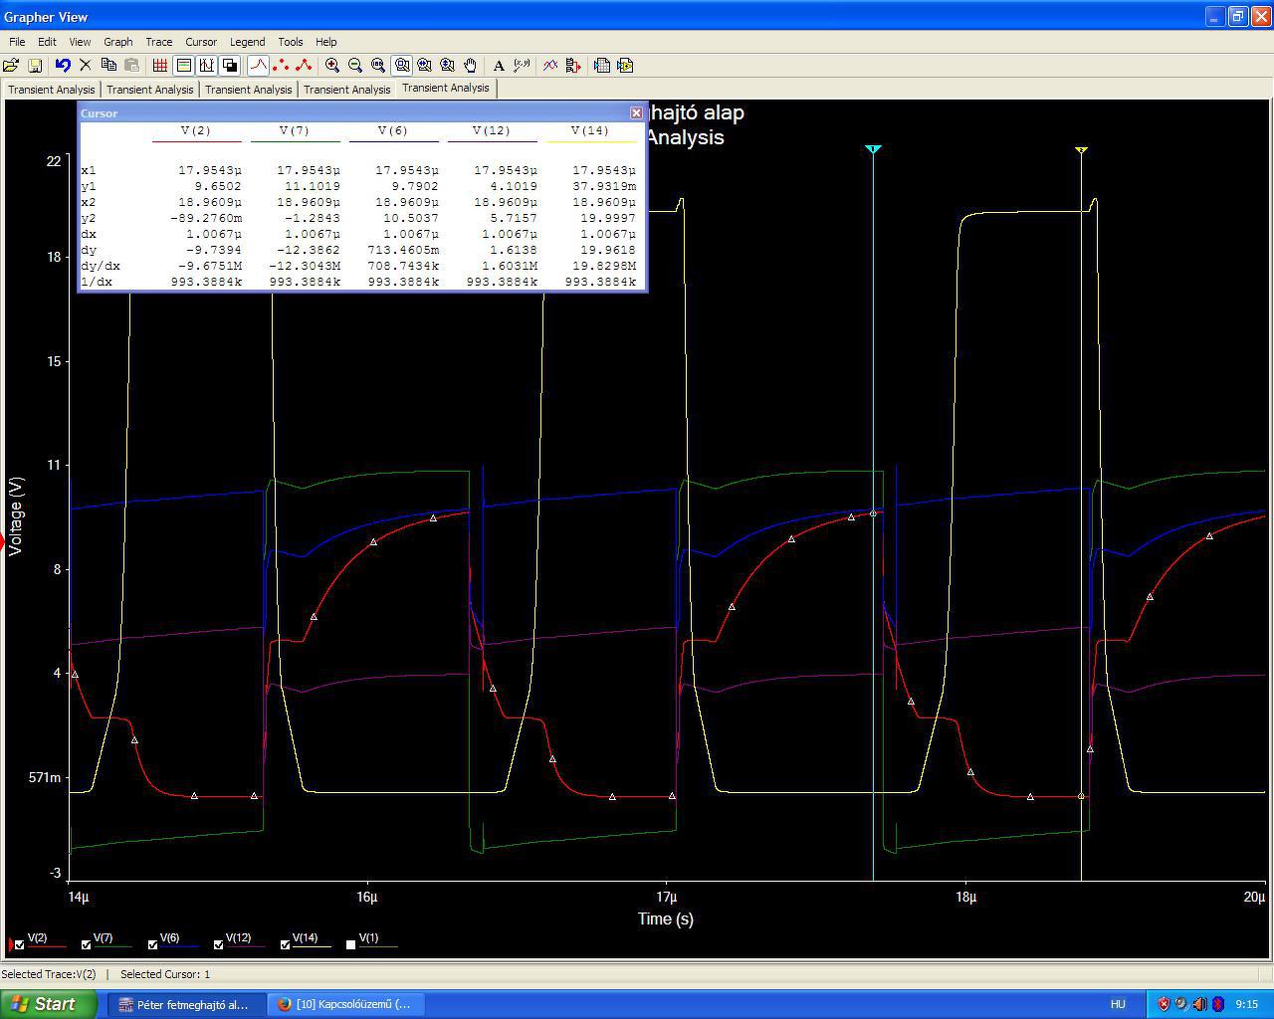
Task: Click the cyan cursor marker at top
Action: 873,149
